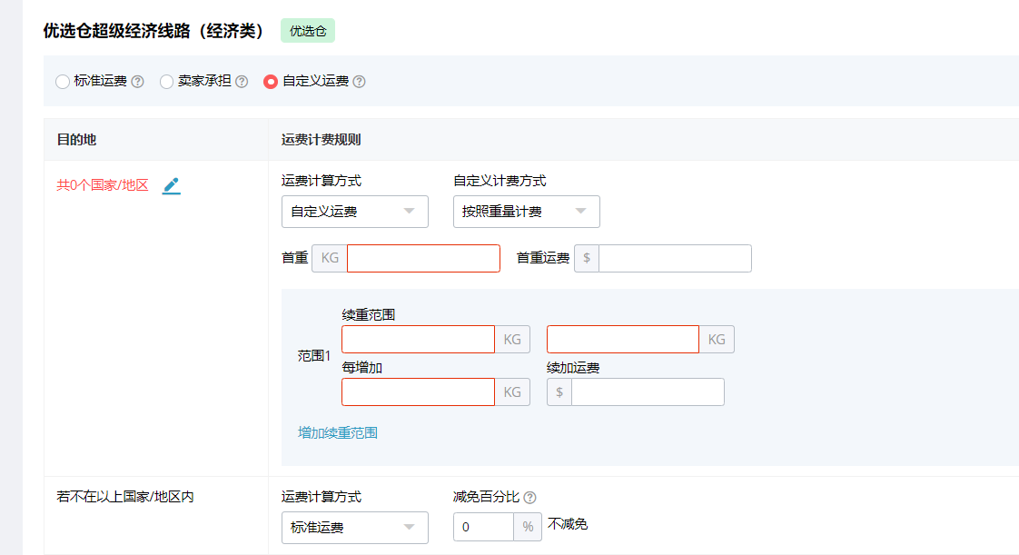Click help icon next to 卖家承担

(x=242, y=82)
